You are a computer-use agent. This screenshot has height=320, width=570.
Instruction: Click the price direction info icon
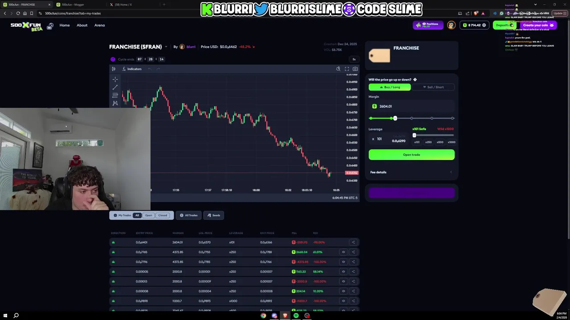[x=415, y=80]
